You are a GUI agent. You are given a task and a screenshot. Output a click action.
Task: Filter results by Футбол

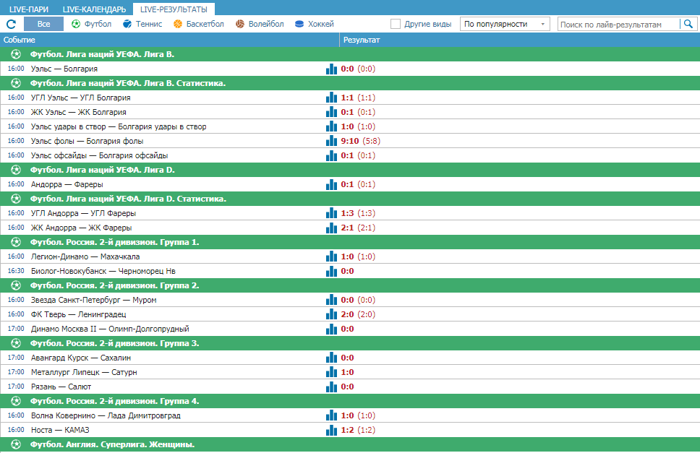coord(92,24)
